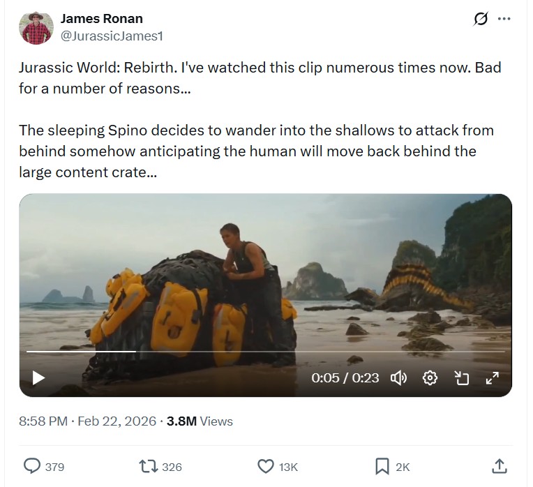
Task: Mute the video with the speaker icon
Action: pyautogui.click(x=398, y=377)
